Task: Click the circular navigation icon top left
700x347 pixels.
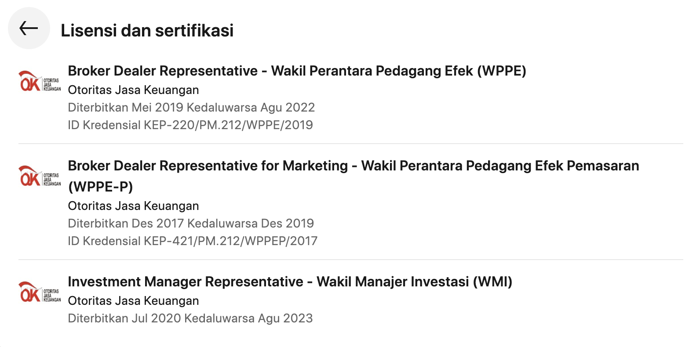Action: pyautogui.click(x=28, y=27)
